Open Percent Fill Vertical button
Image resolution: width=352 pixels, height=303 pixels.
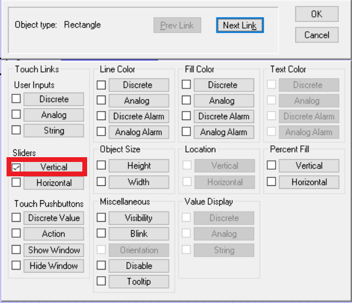309,166
